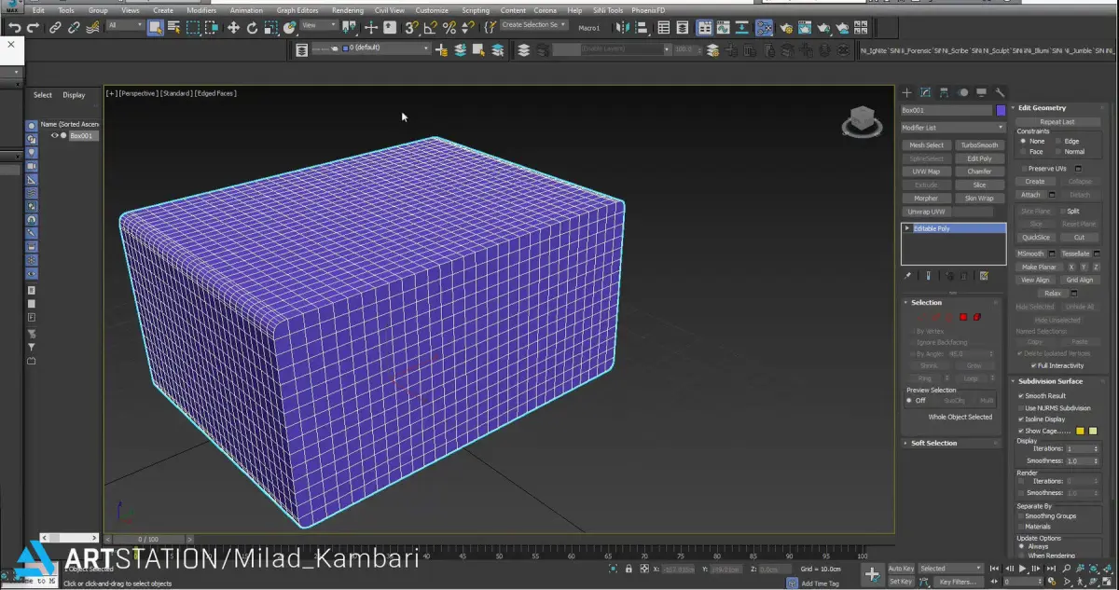This screenshot has height=590, width=1119.
Task: Open the Customize menu
Action: (432, 10)
